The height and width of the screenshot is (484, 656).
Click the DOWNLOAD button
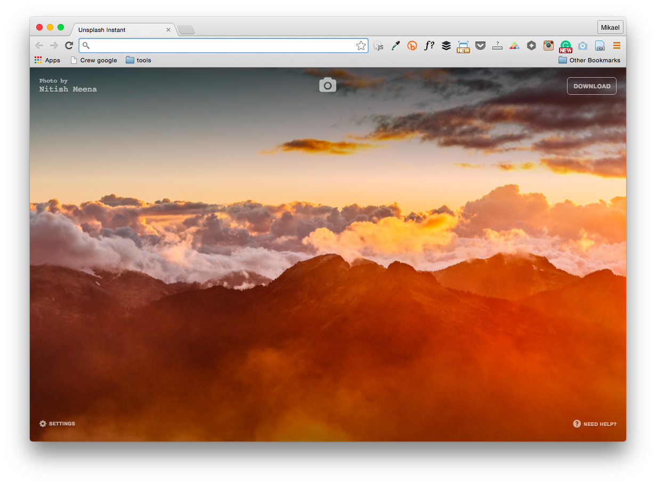click(592, 86)
